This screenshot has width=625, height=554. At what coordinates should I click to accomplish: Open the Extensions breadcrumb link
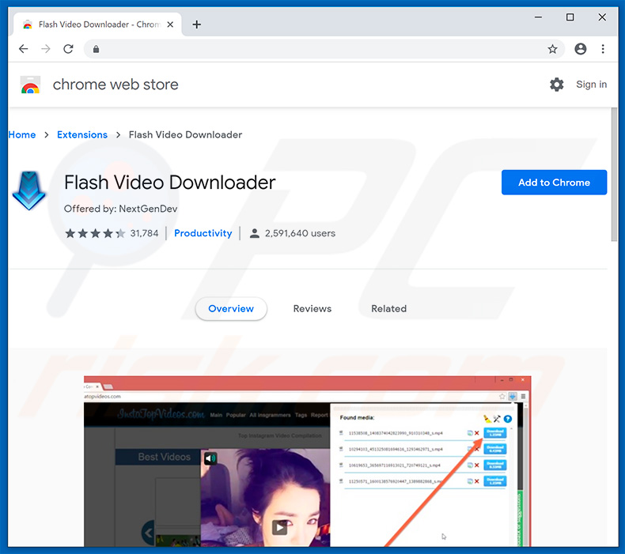click(x=82, y=135)
